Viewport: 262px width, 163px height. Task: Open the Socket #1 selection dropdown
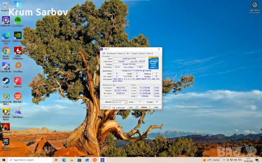click(120, 102)
